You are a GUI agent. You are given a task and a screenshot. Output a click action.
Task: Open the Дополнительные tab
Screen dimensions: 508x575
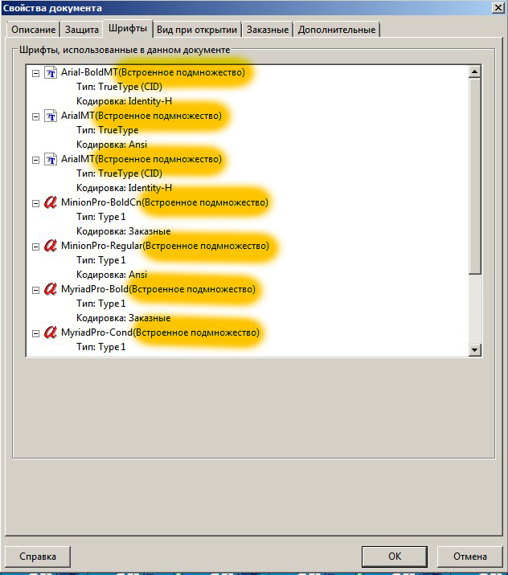(x=337, y=30)
